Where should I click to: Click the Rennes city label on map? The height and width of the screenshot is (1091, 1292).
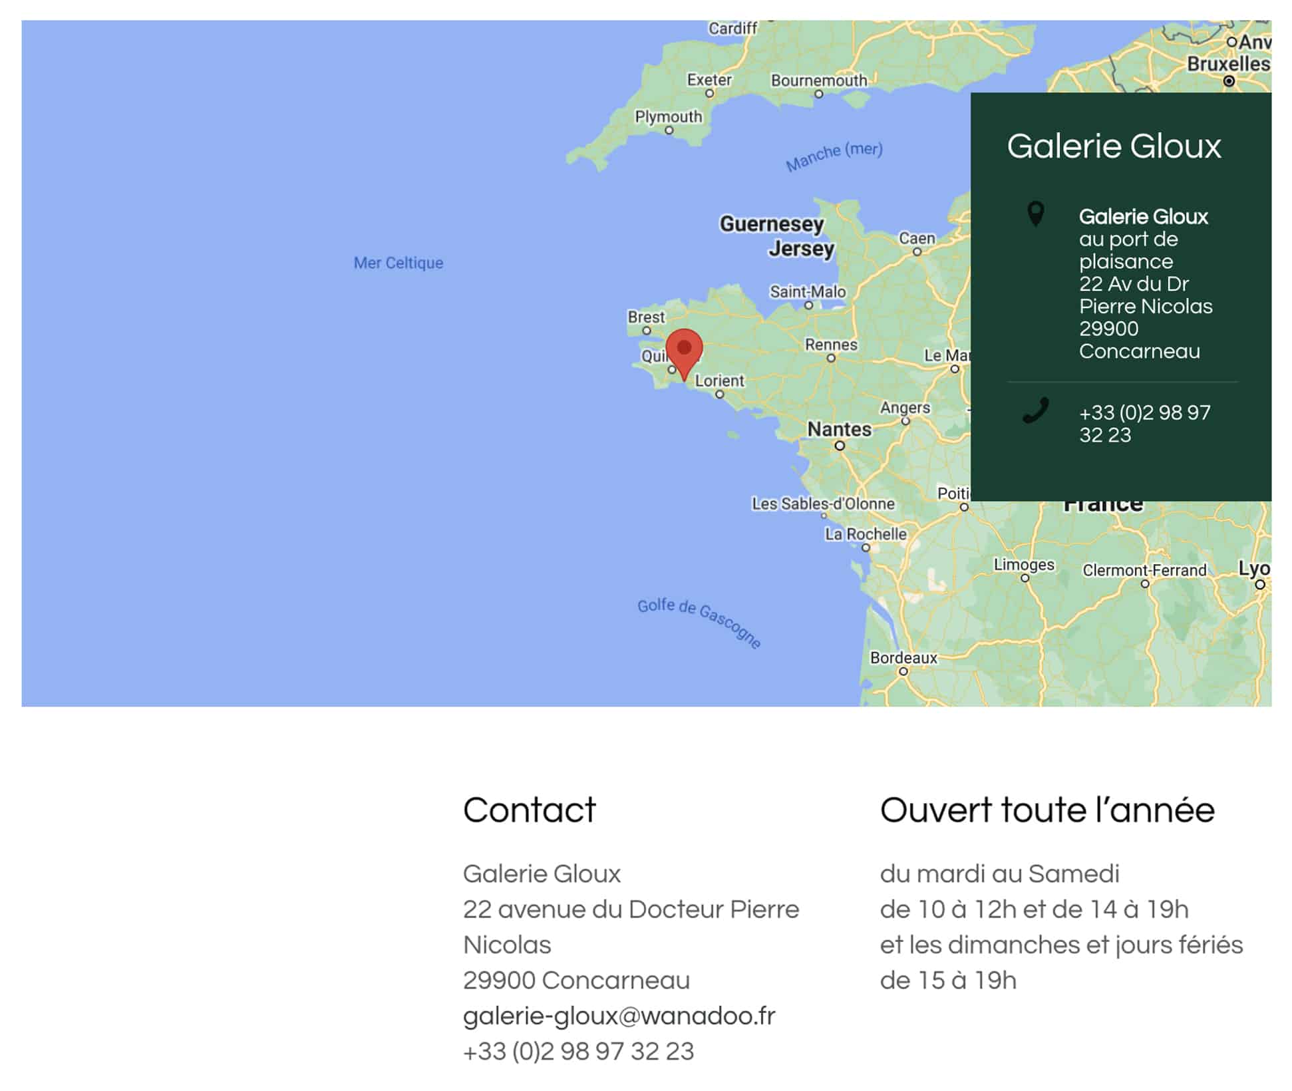click(x=831, y=345)
